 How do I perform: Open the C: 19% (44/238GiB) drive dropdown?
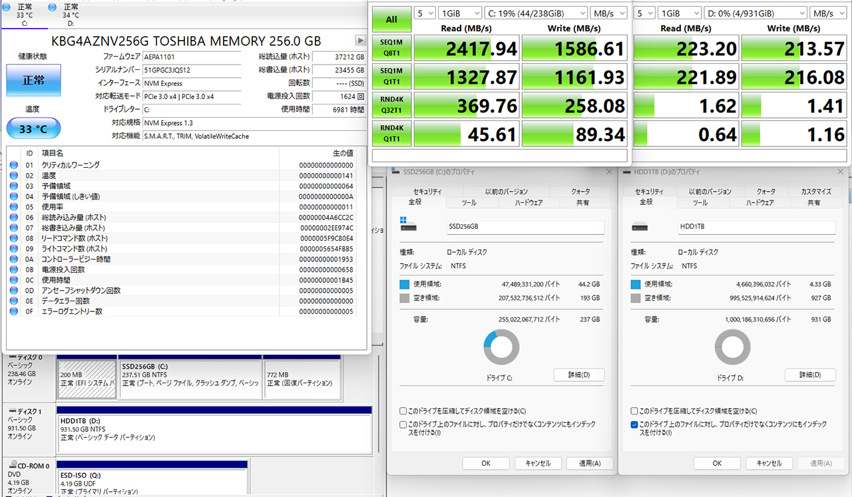click(x=538, y=13)
